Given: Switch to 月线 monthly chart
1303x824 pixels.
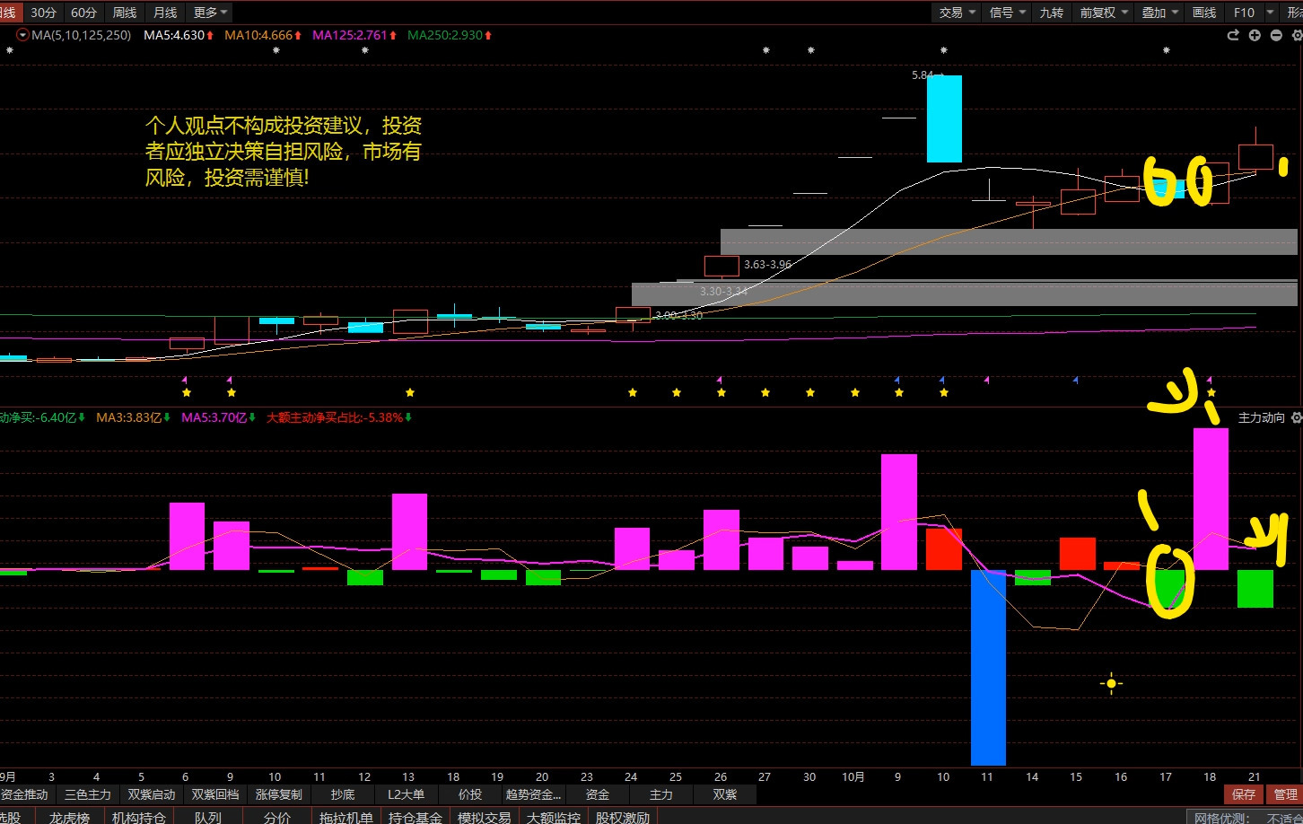Looking at the screenshot, I should (165, 12).
